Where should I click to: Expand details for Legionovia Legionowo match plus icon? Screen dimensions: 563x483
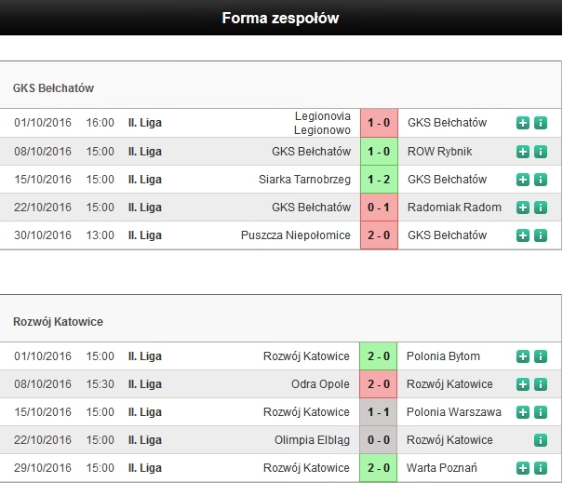pyautogui.click(x=523, y=123)
